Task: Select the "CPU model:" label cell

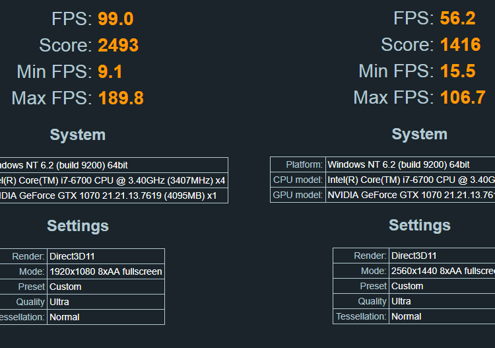Action: tap(298, 180)
